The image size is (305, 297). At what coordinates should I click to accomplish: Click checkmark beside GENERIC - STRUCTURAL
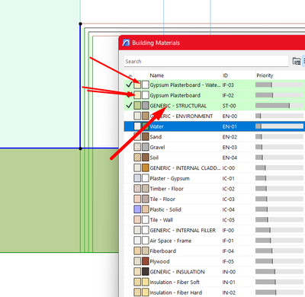pos(129,105)
